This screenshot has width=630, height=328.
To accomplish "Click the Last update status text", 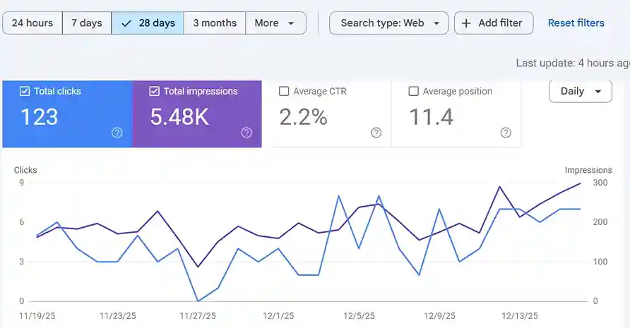I will tap(573, 63).
